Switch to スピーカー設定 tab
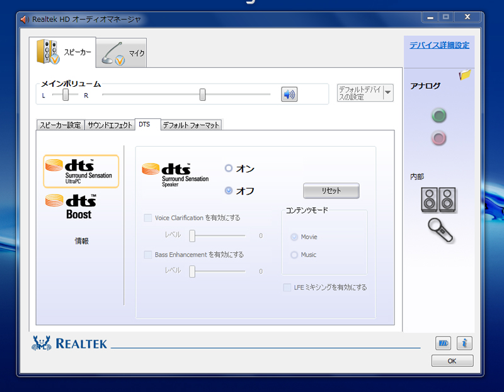 pyautogui.click(x=60, y=125)
